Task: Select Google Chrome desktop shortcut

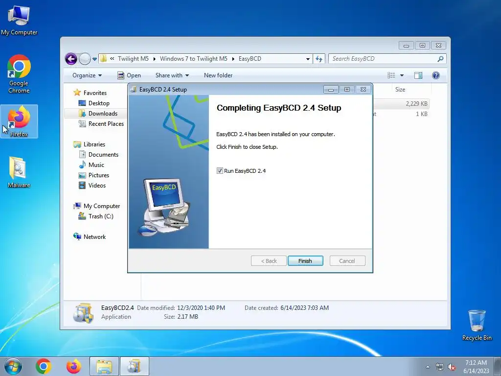Action: coord(19,74)
